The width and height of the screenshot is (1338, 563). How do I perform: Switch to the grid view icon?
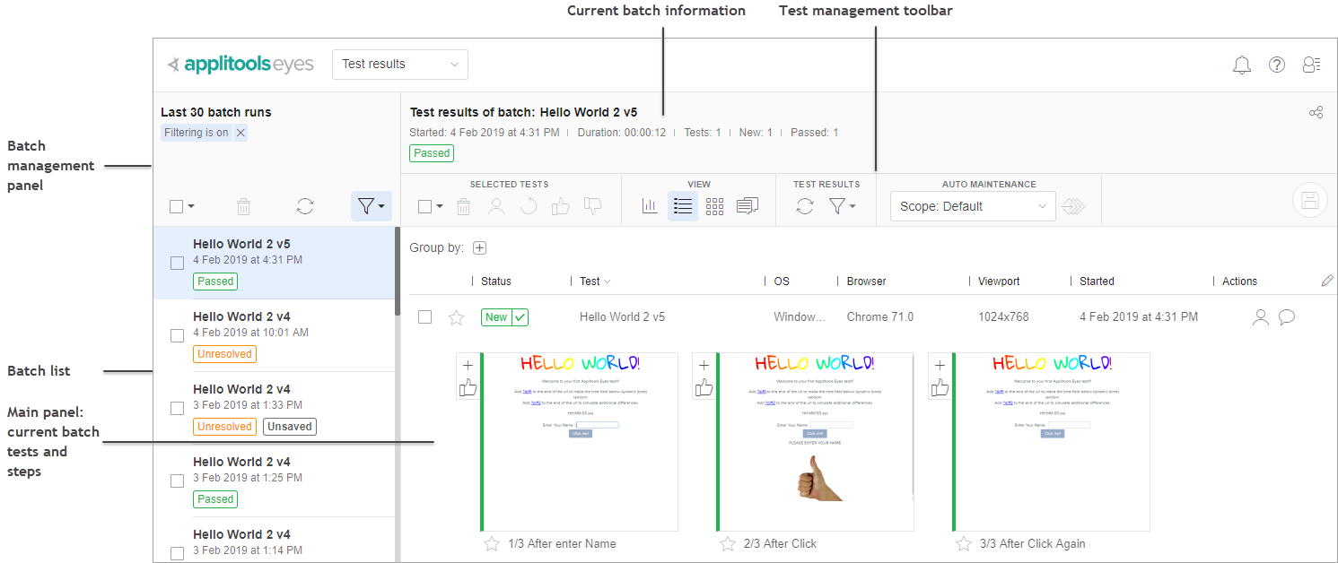(714, 206)
